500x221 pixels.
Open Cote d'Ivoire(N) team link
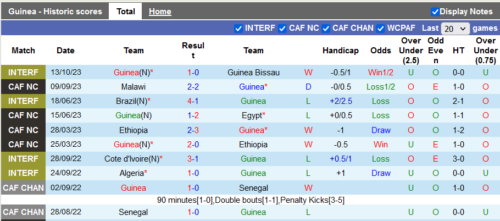[132, 159]
